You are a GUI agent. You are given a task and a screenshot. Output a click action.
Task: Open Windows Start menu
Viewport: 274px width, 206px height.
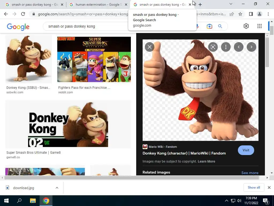tap(6, 201)
